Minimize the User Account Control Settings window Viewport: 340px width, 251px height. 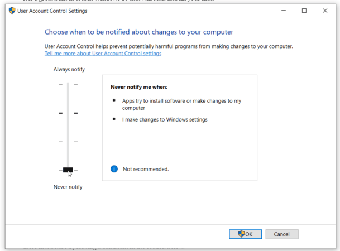(x=279, y=11)
